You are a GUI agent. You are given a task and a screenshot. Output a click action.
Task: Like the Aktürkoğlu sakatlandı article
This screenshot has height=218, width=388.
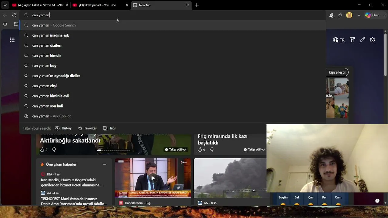point(42,150)
